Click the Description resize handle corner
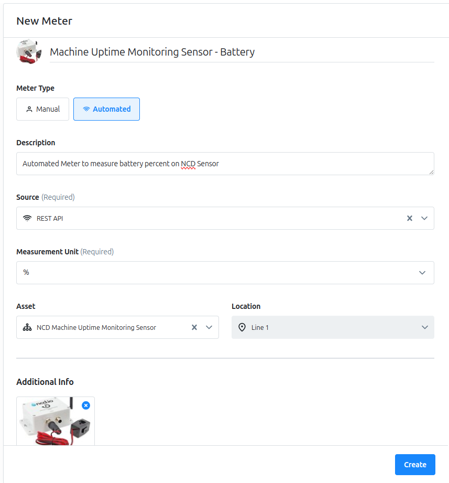The image size is (449, 483). tap(432, 172)
